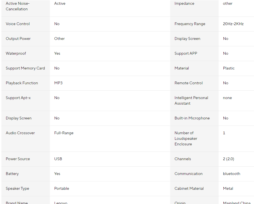Click the Output Power value Other
Viewport: 254px width, 204px height.
[x=59, y=39]
